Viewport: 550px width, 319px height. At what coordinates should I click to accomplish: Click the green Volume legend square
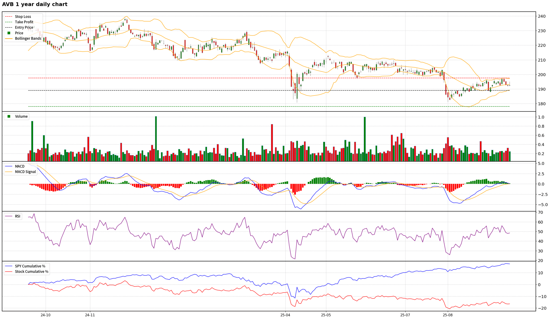pos(9,116)
